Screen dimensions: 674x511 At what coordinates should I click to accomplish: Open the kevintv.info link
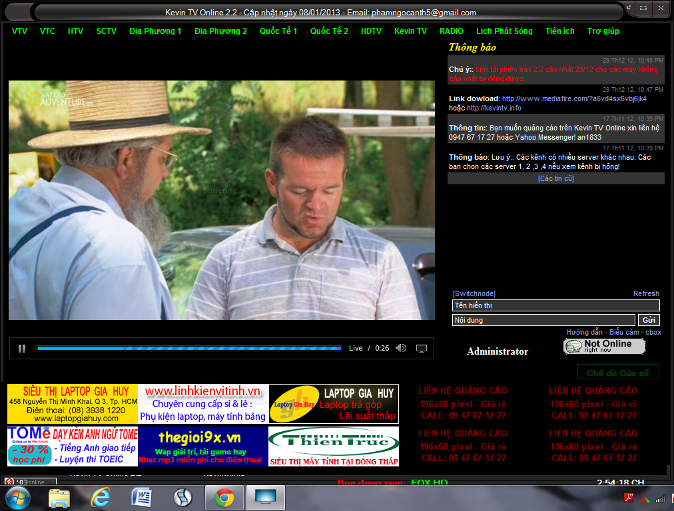point(494,108)
